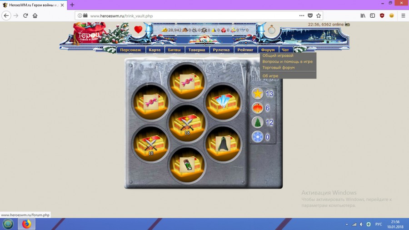Viewport: 409px width, 230px height.
Task: Open the Рулетка menu
Action: (221, 50)
